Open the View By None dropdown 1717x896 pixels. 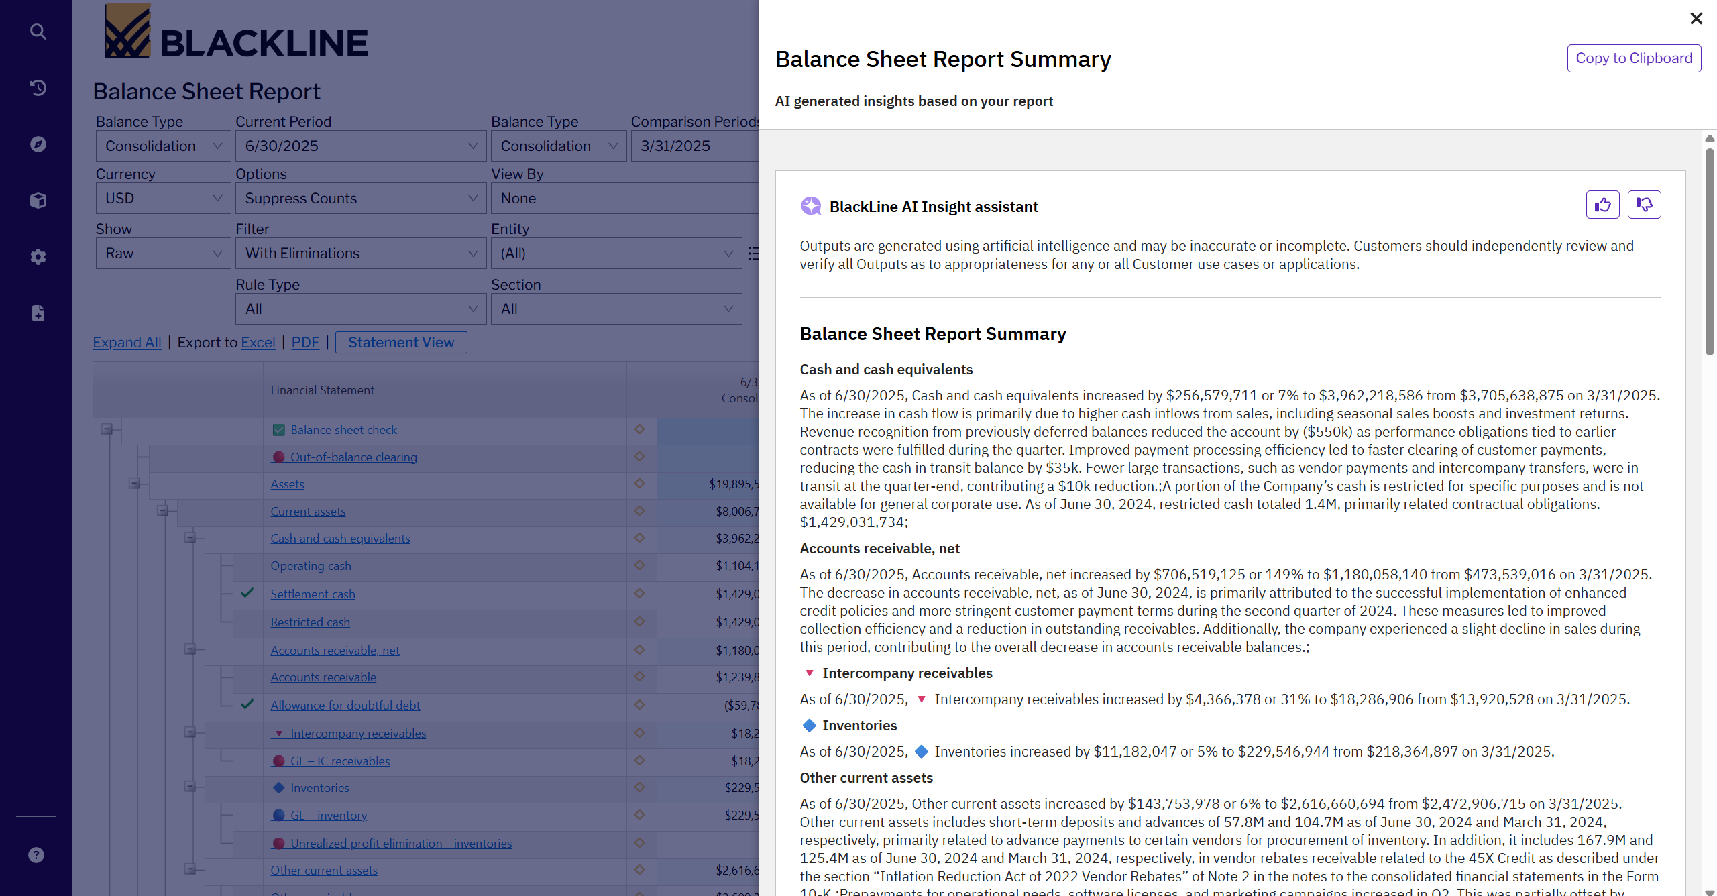click(x=625, y=199)
